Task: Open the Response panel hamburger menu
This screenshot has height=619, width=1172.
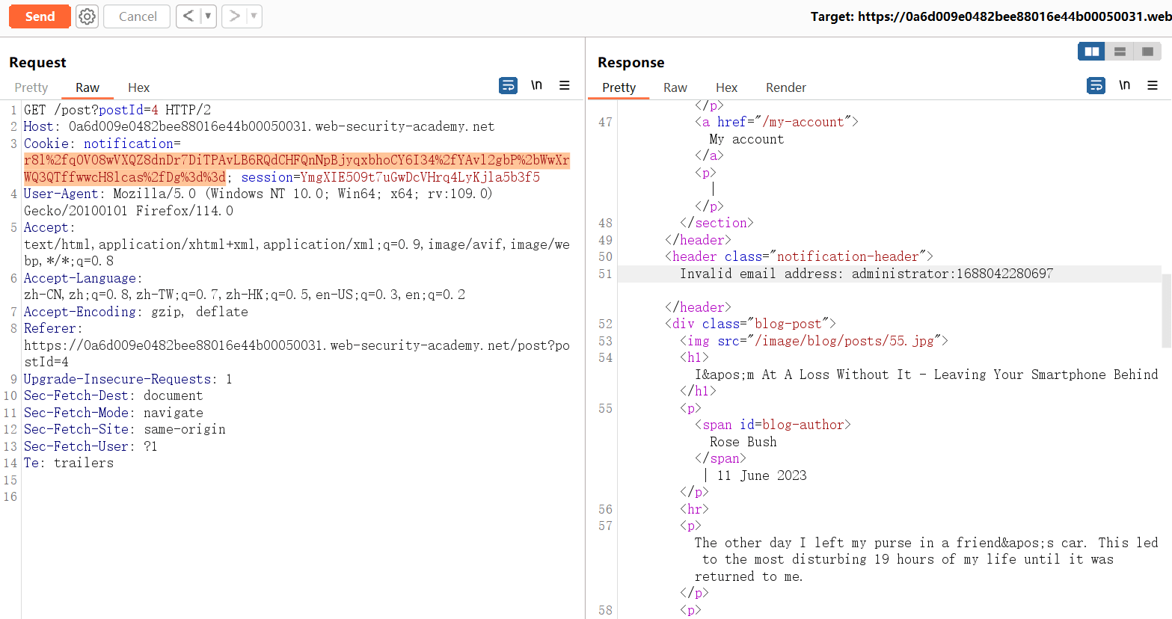Action: 1153,86
